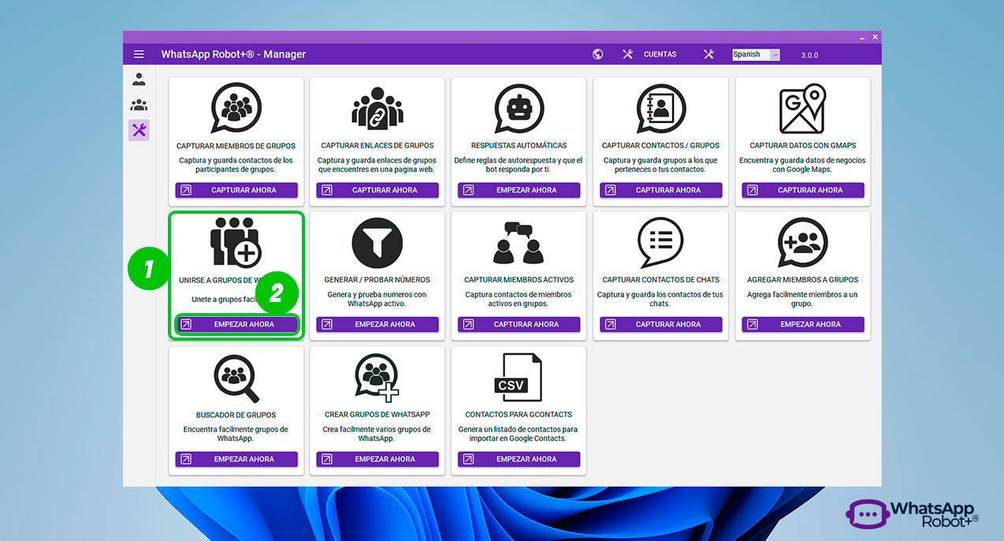Click Capturar Contactos / Grupos icon
This screenshot has height=541, width=1004.
pyautogui.click(x=661, y=108)
